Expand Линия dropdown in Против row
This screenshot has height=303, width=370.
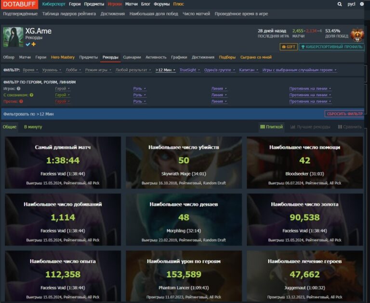click(219, 101)
